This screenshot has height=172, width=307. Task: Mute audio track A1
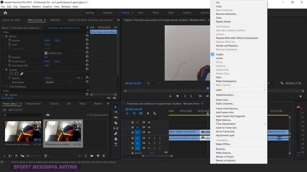click(x=149, y=138)
